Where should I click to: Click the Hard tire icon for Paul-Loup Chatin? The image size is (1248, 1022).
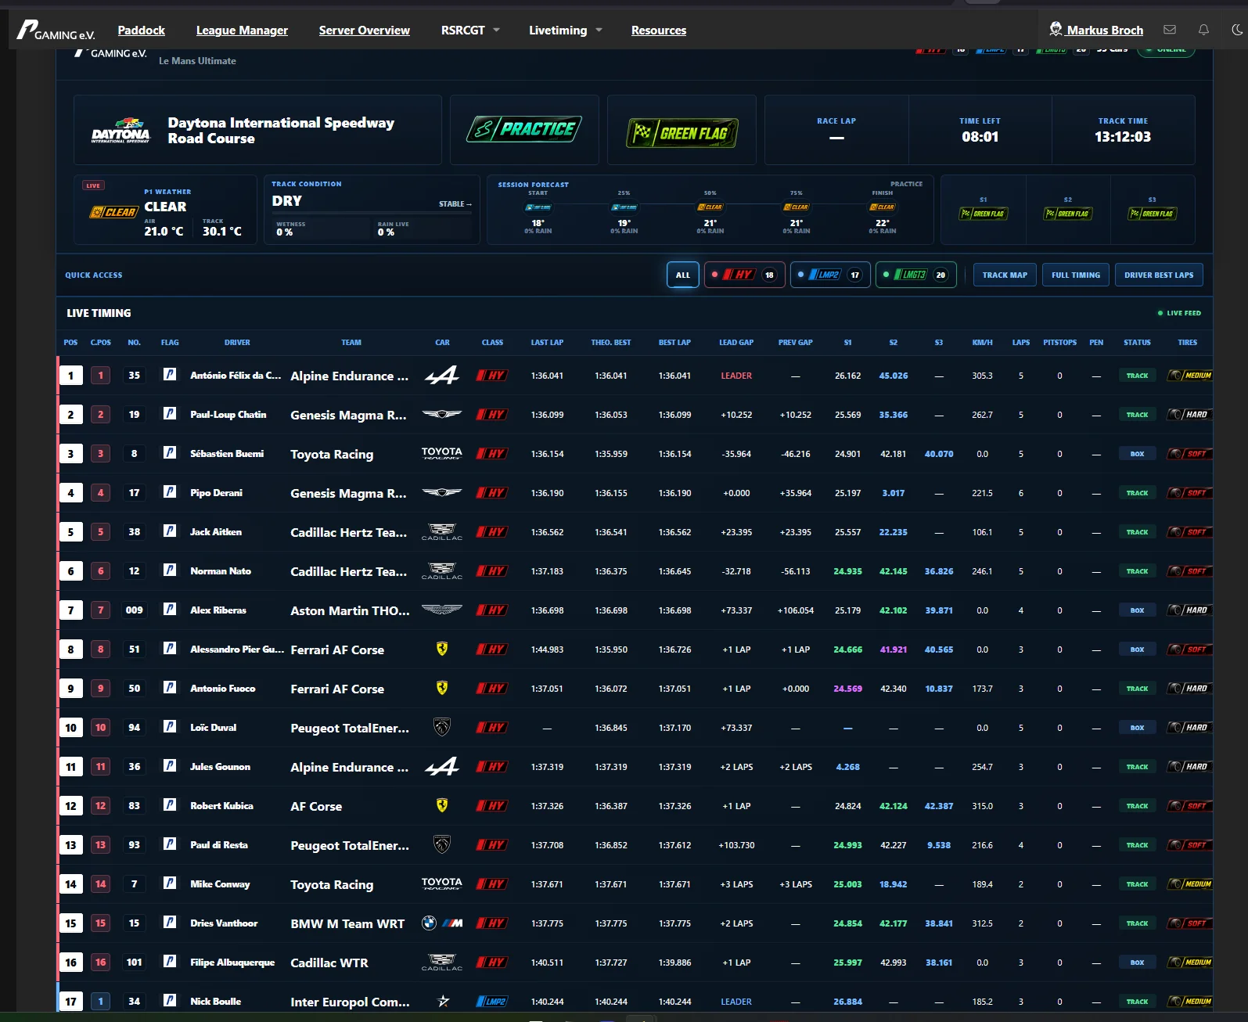click(x=1190, y=415)
